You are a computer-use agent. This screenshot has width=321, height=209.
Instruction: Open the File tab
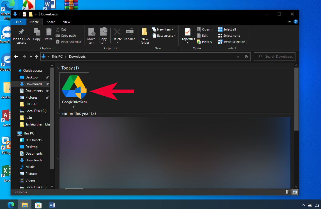tap(19, 22)
